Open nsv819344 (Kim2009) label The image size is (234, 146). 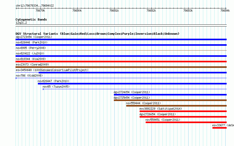coord(31,59)
